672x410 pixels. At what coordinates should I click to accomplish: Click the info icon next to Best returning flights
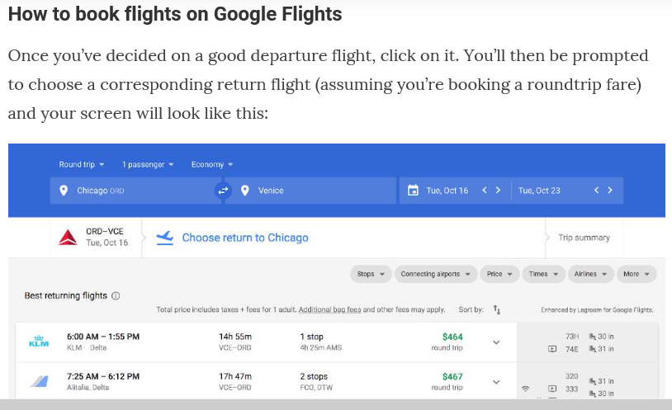click(x=116, y=295)
